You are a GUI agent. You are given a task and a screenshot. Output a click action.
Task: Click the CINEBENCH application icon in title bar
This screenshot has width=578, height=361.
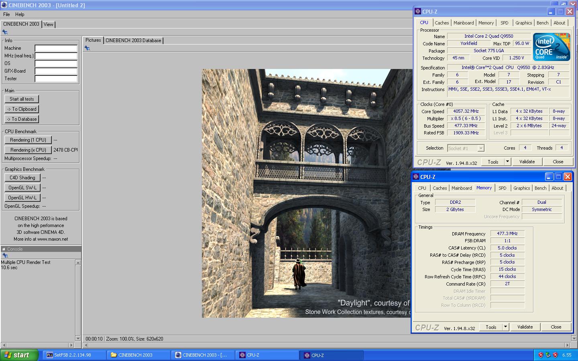[4, 5]
